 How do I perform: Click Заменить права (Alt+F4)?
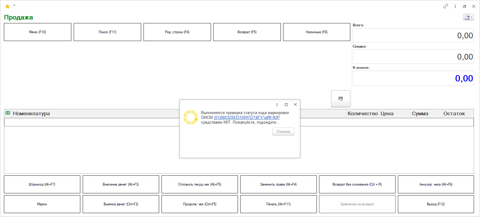(278, 184)
